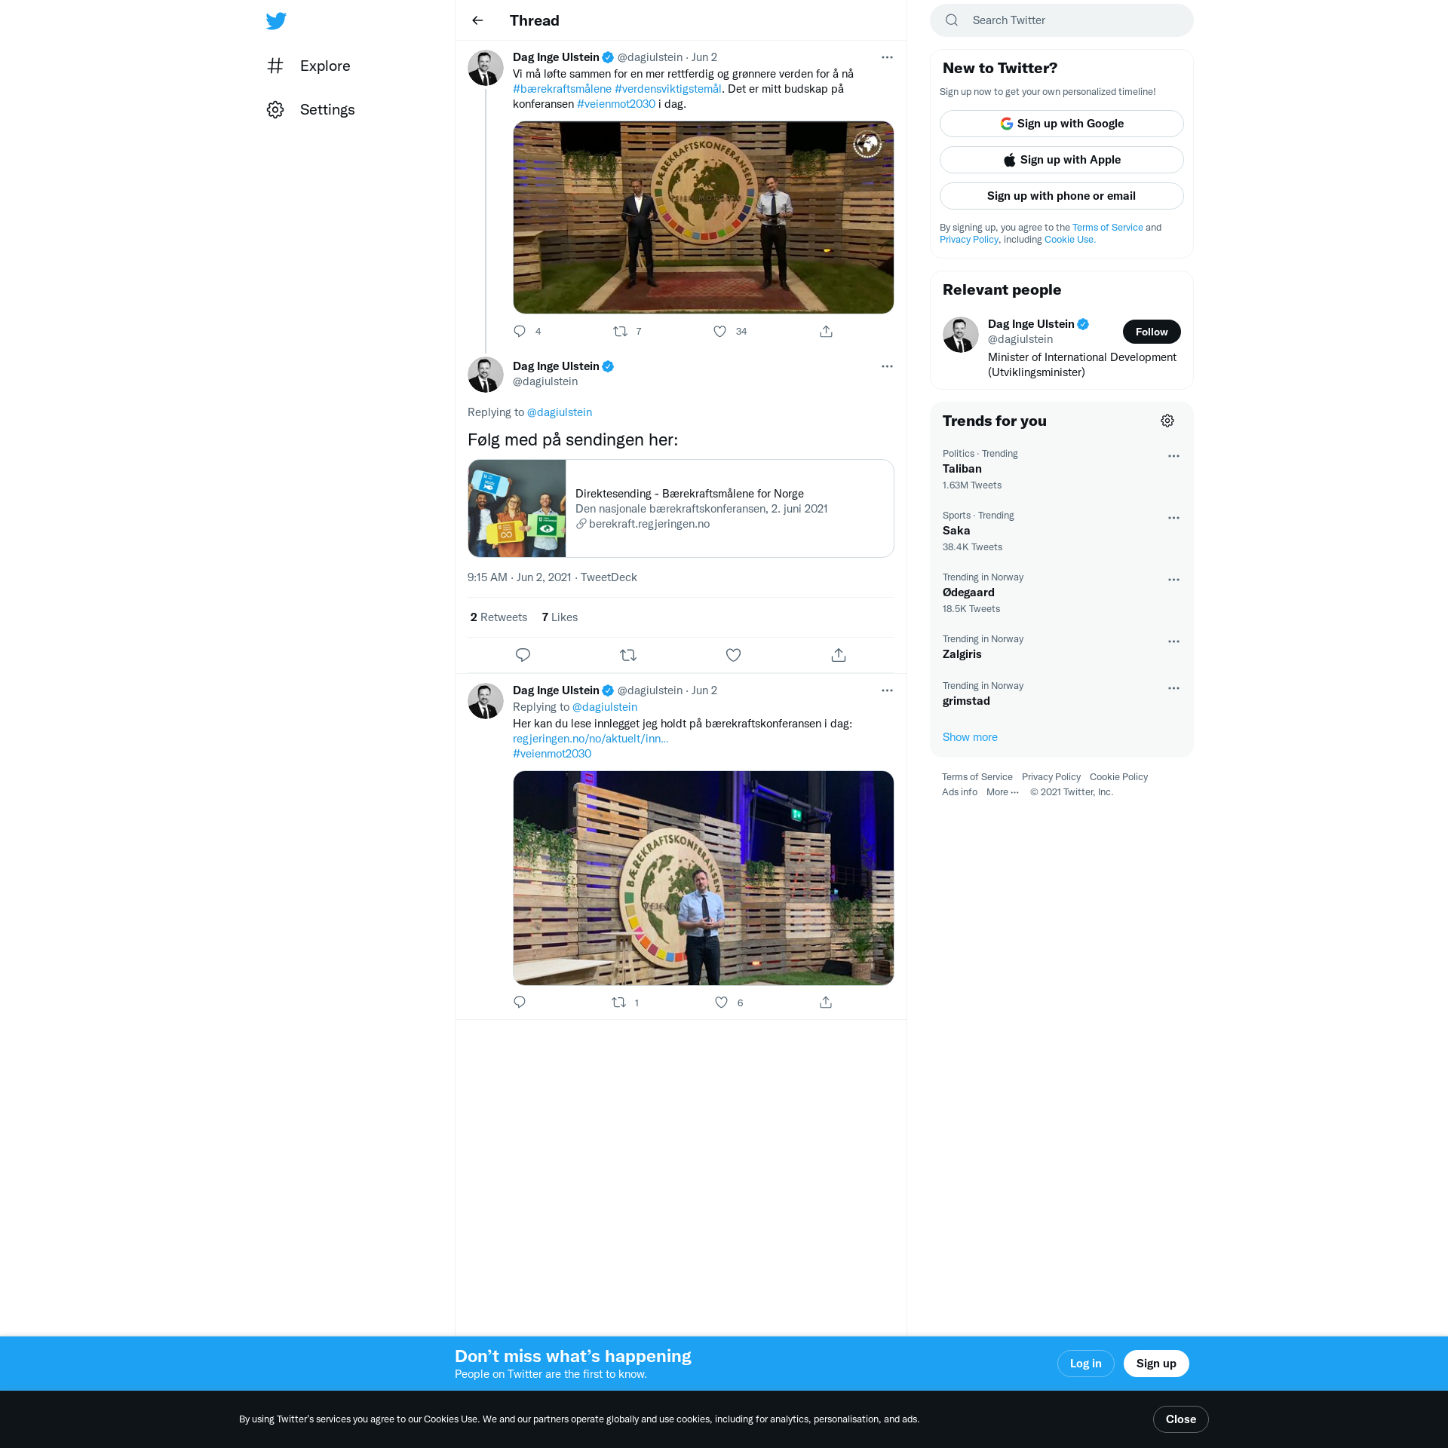
Task: Click the verified badge in Relevant people
Action: click(x=1083, y=324)
